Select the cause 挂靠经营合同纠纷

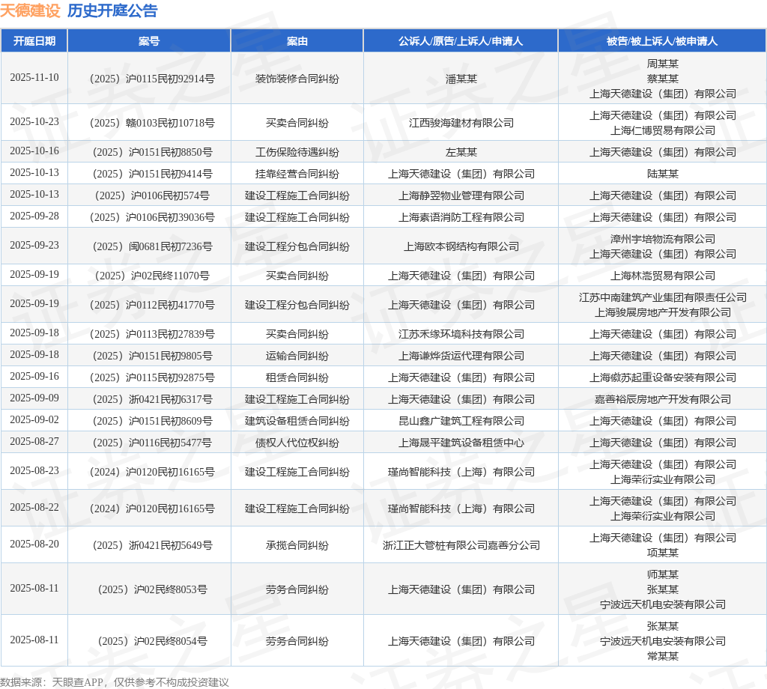tap(297, 174)
